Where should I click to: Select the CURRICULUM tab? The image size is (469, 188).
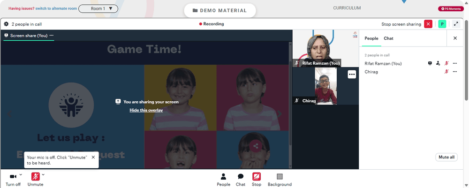click(x=347, y=8)
